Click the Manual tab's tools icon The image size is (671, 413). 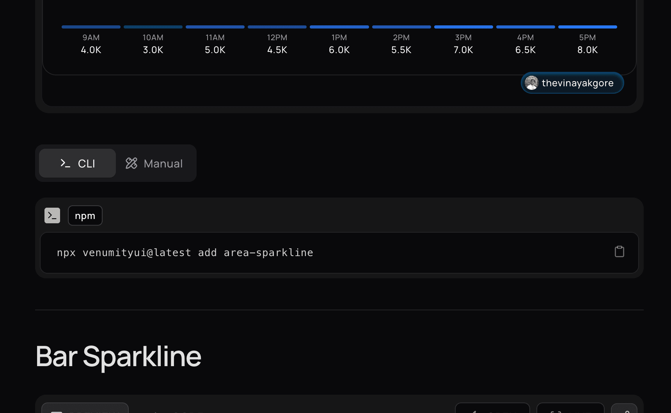[x=131, y=163]
